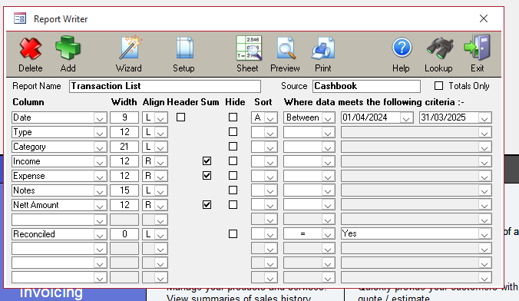The height and width of the screenshot is (301, 519).
Task: Open the Align dropdown on the Income row
Action: 161,161
